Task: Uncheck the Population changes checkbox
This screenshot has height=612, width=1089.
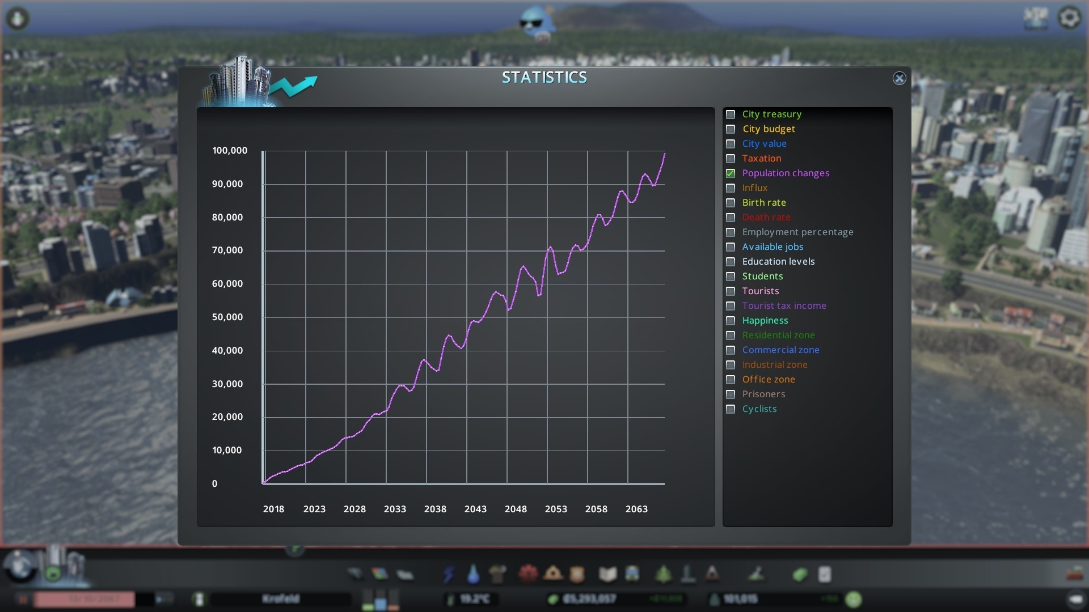Action: coord(731,173)
